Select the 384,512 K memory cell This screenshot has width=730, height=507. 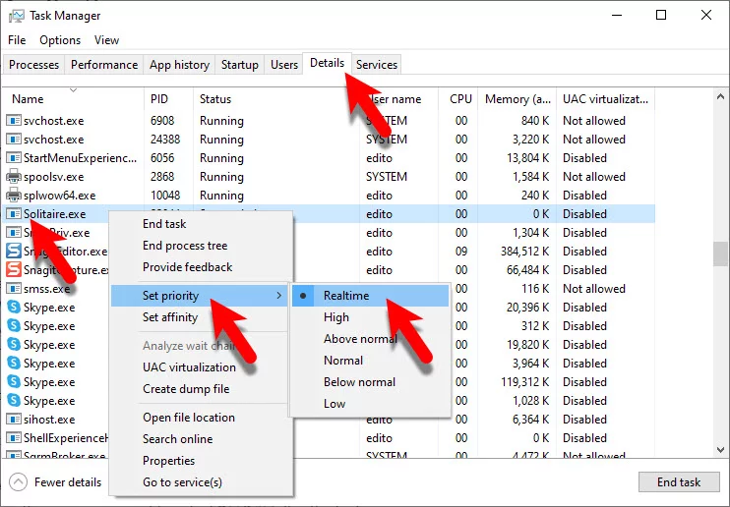[524, 252]
